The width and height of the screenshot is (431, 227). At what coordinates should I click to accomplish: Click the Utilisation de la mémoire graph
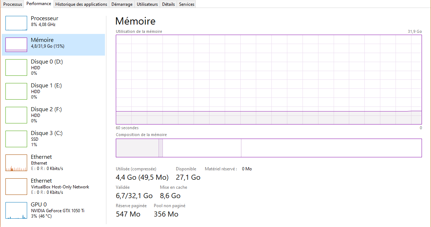(269, 79)
